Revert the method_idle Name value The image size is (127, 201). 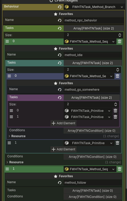tap(60, 55)
